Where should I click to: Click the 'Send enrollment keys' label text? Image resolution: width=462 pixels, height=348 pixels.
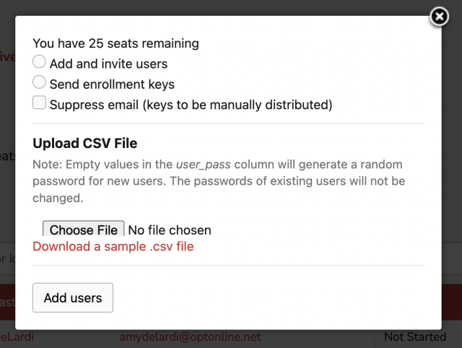tap(113, 84)
